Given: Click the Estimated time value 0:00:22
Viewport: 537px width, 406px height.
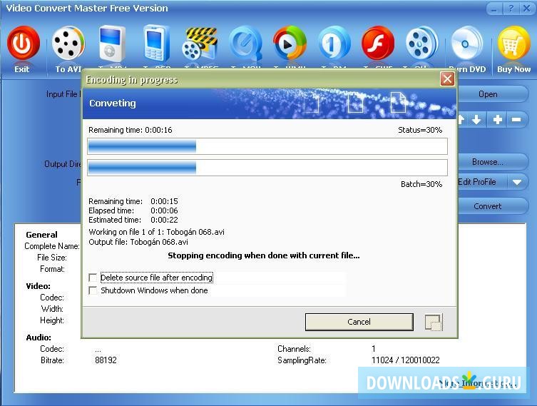Looking at the screenshot, I should coord(164,220).
